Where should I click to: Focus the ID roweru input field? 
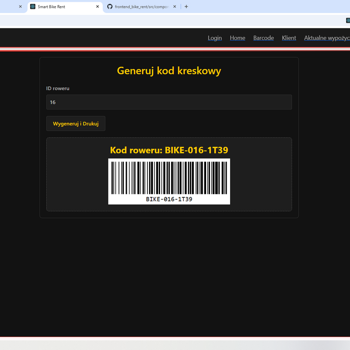click(x=169, y=102)
